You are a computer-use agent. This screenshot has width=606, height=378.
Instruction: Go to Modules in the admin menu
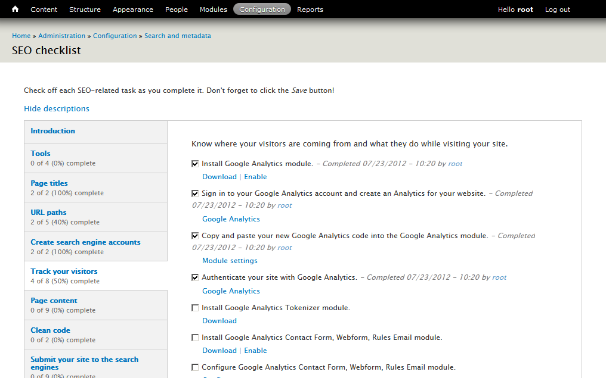(213, 10)
